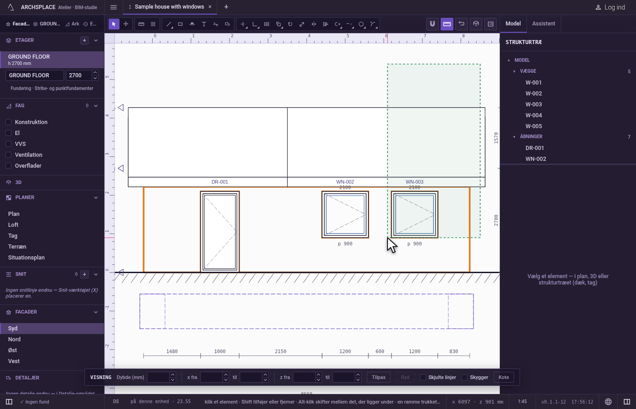Select the Align tool in the toolbar
Screen dimensions: 636x409
point(326,24)
